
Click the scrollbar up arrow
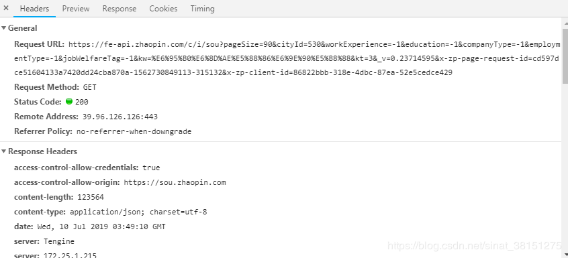click(565, 21)
